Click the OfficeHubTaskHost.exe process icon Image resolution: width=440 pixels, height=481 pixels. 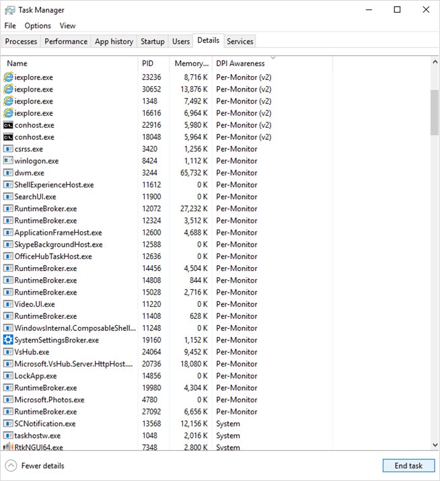8,256
